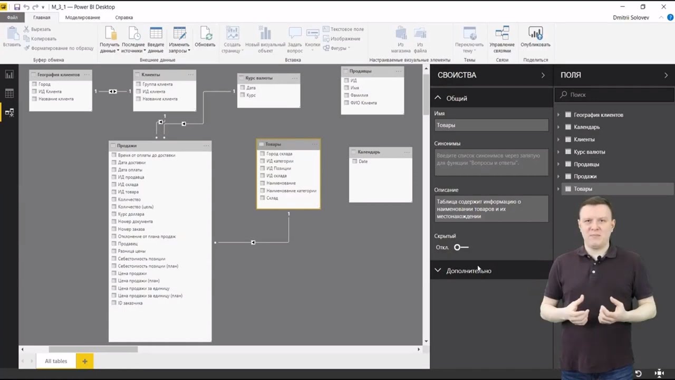Click the fit to screen icon at bottom right

coord(660,373)
